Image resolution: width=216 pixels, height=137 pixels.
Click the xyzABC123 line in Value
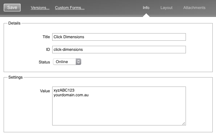click(x=64, y=90)
